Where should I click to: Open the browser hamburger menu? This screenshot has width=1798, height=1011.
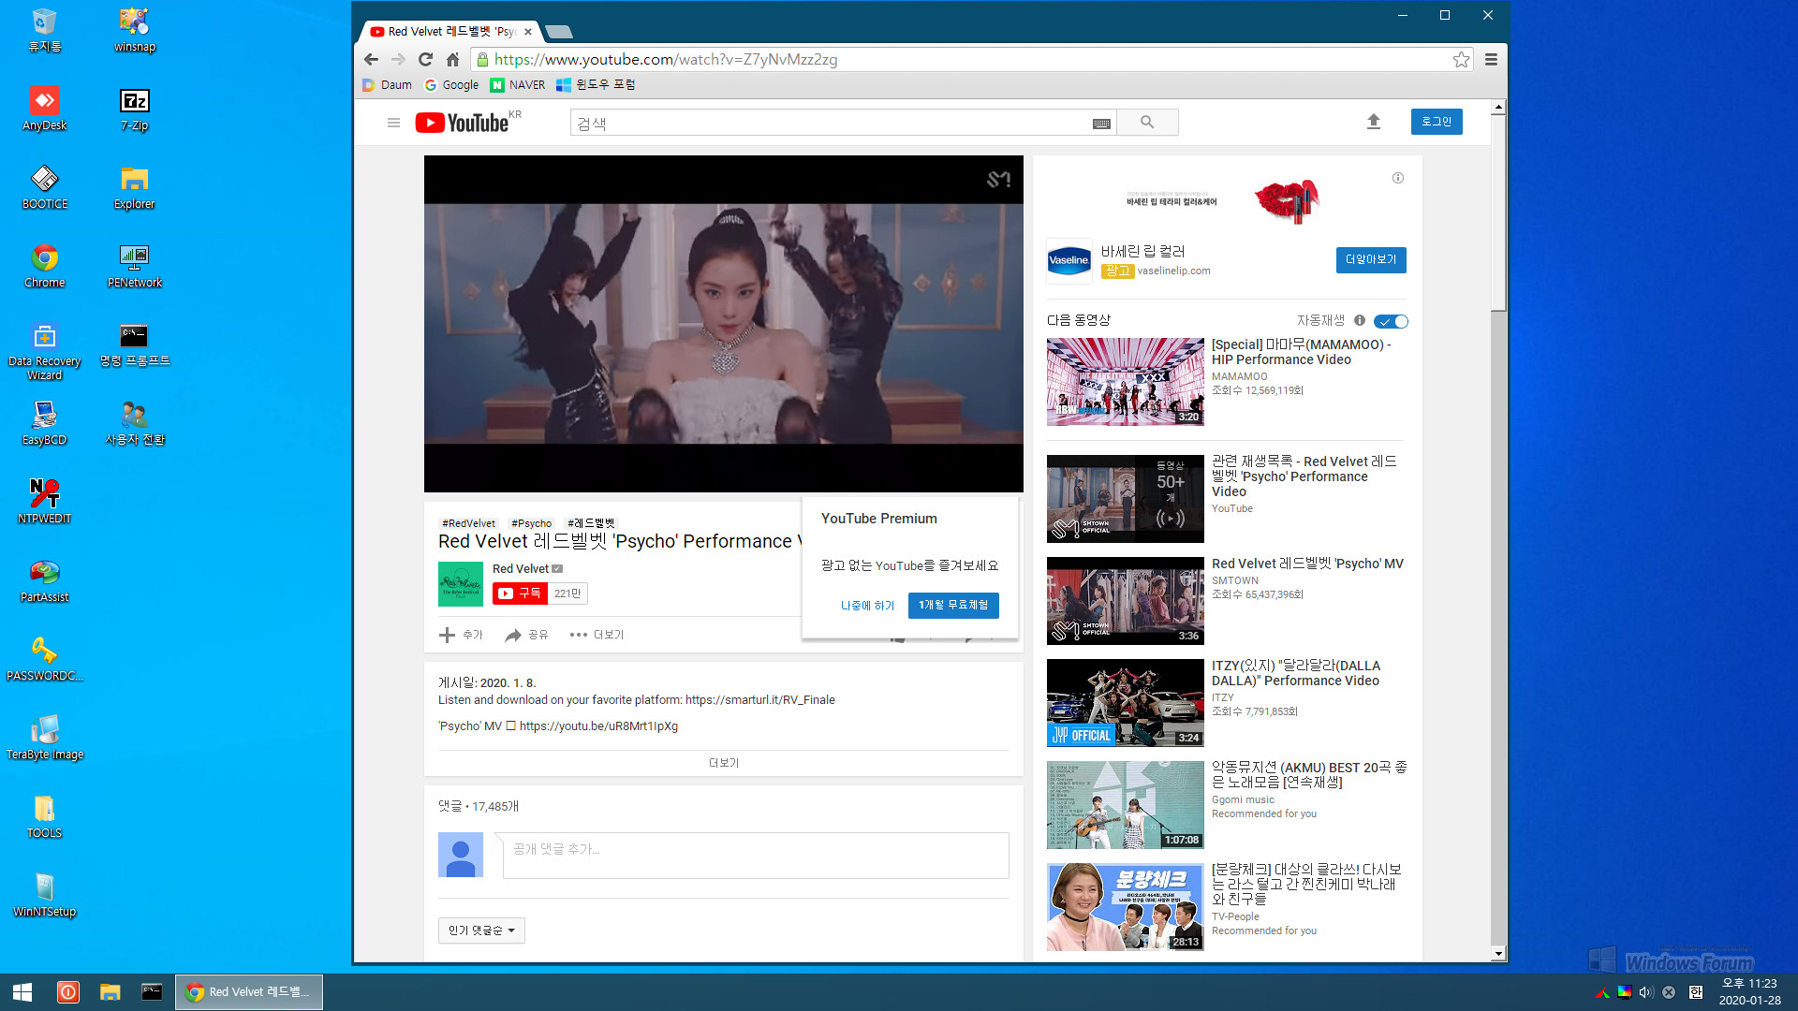click(x=1491, y=59)
